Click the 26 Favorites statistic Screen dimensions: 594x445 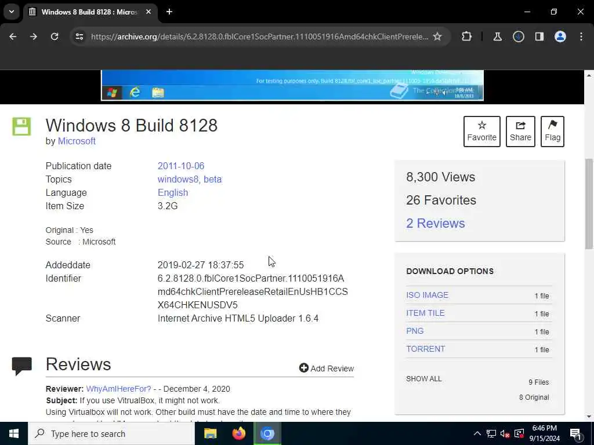[x=441, y=200]
